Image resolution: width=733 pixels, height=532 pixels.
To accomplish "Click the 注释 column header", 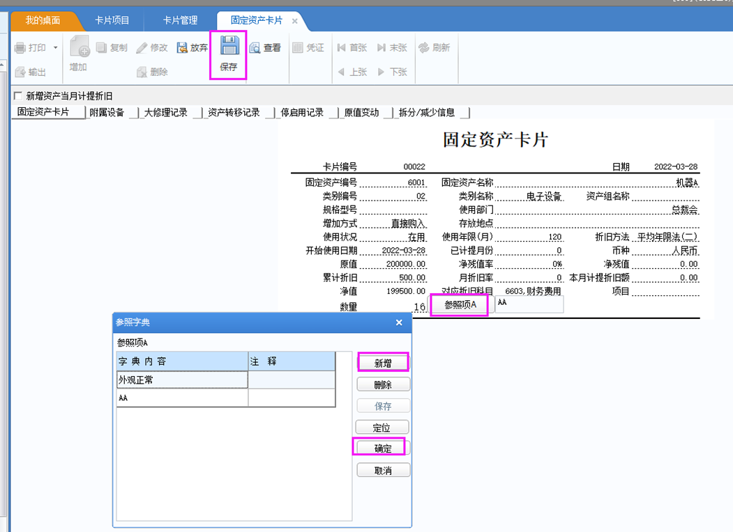I will (292, 361).
